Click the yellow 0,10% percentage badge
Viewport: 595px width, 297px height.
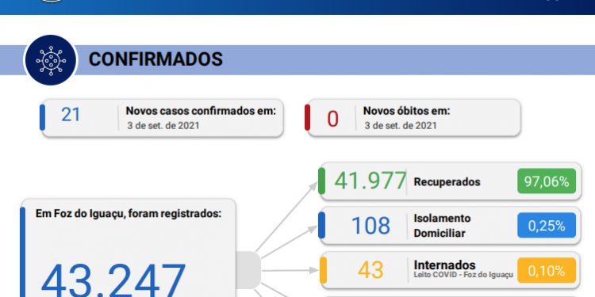click(x=547, y=271)
